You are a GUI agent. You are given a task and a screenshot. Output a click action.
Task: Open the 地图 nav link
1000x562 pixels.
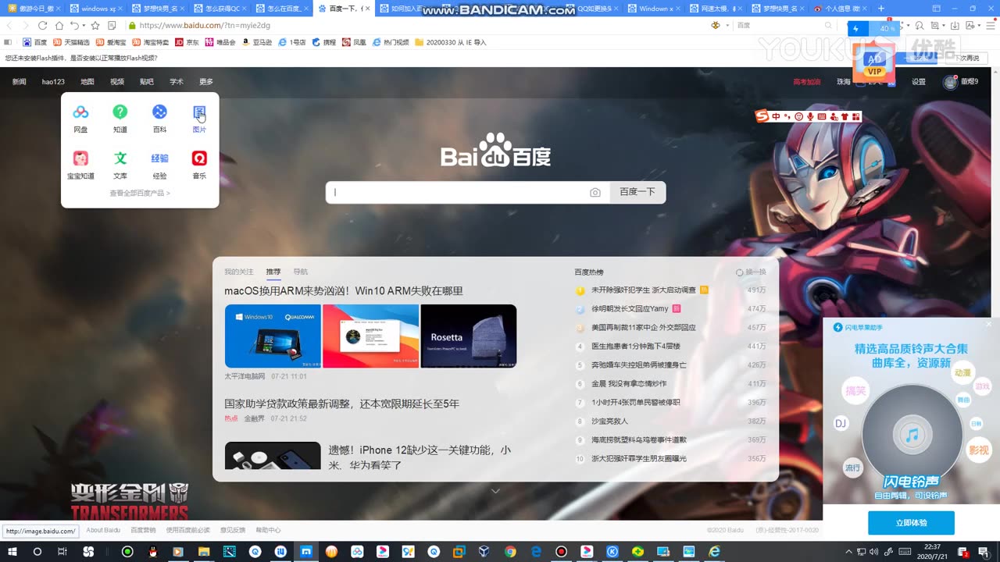coord(87,82)
